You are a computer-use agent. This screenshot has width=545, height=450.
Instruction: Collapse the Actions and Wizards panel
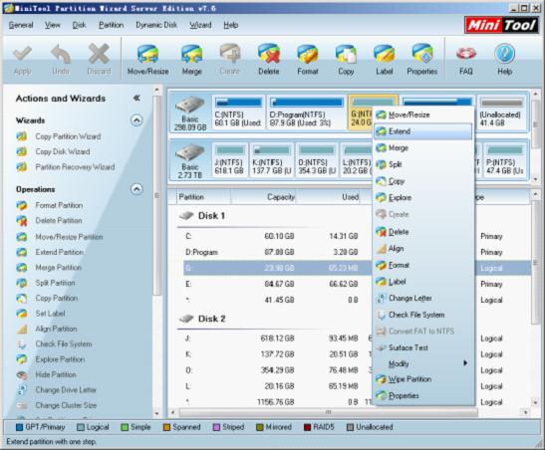[x=136, y=98]
